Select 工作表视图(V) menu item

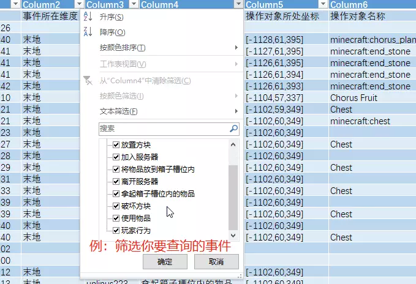[123, 64]
